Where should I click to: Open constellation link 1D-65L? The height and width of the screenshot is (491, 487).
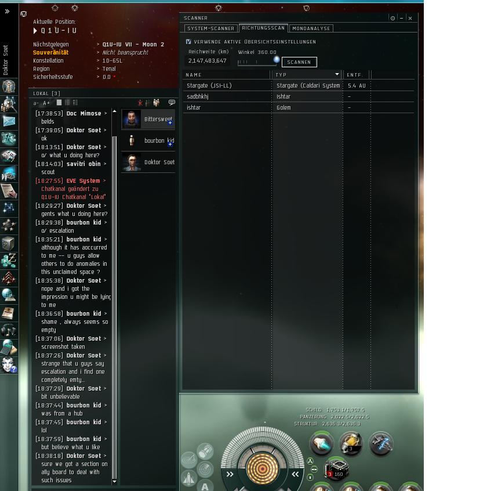point(112,61)
